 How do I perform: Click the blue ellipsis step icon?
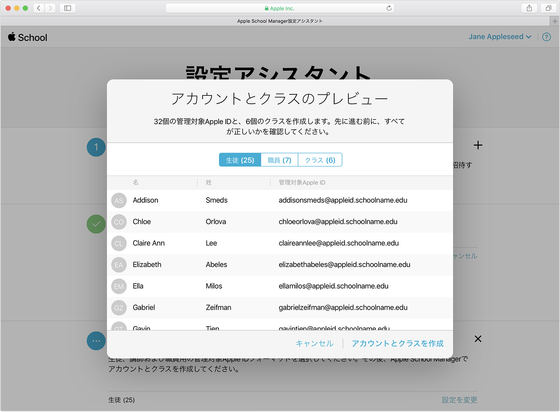[x=96, y=341]
